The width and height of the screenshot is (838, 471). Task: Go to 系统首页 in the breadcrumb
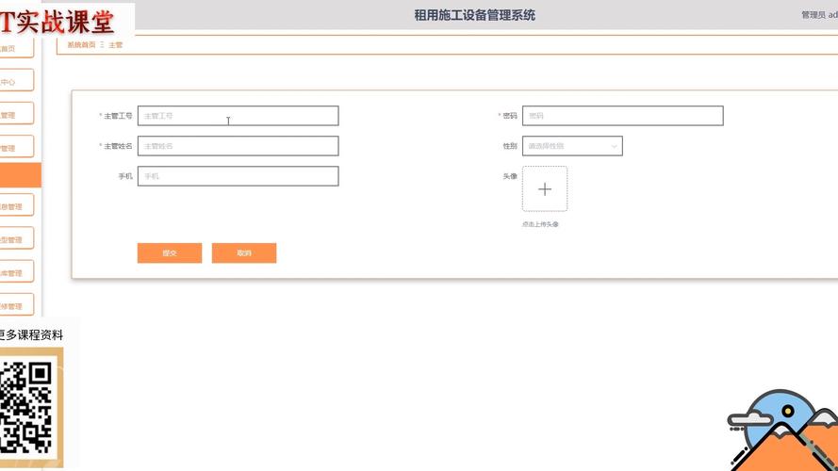click(x=81, y=45)
